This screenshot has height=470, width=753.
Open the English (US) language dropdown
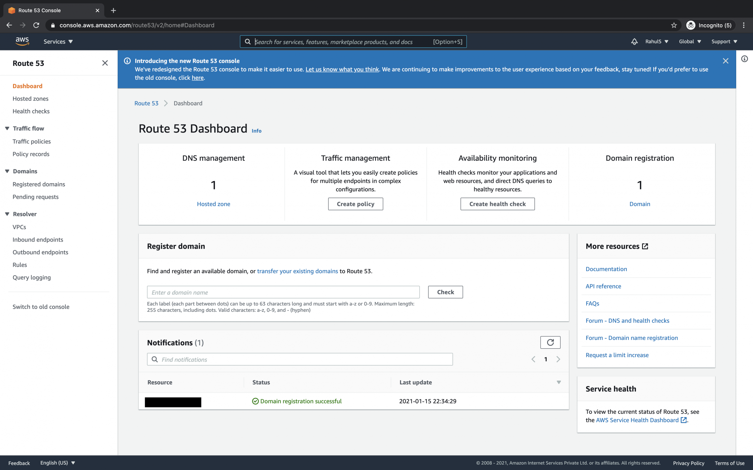pos(58,462)
